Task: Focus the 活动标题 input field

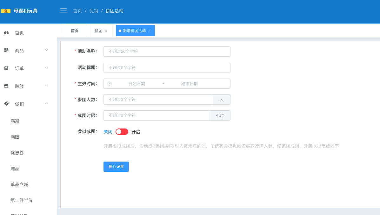Action: point(167,68)
